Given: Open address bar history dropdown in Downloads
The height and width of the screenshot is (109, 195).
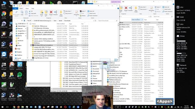Looking at the screenshot, I should (94, 21).
